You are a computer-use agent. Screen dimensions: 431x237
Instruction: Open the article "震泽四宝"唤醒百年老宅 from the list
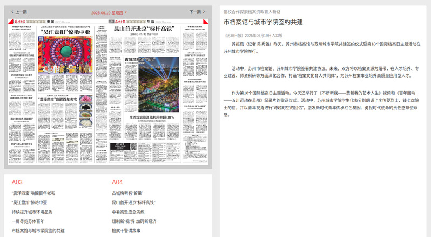(x=33, y=193)
